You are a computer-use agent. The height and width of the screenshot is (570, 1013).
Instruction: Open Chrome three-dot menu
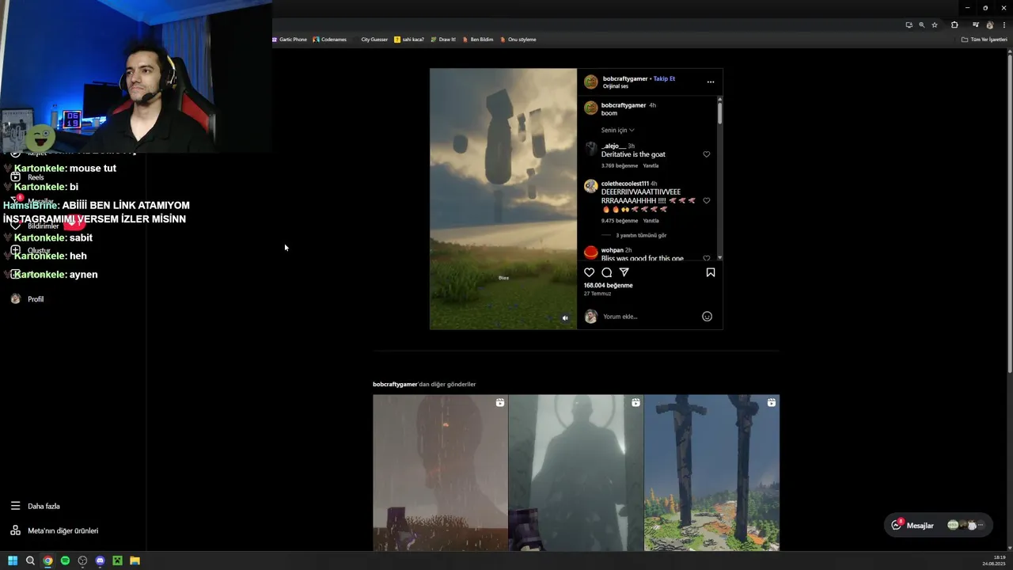pos(1004,25)
